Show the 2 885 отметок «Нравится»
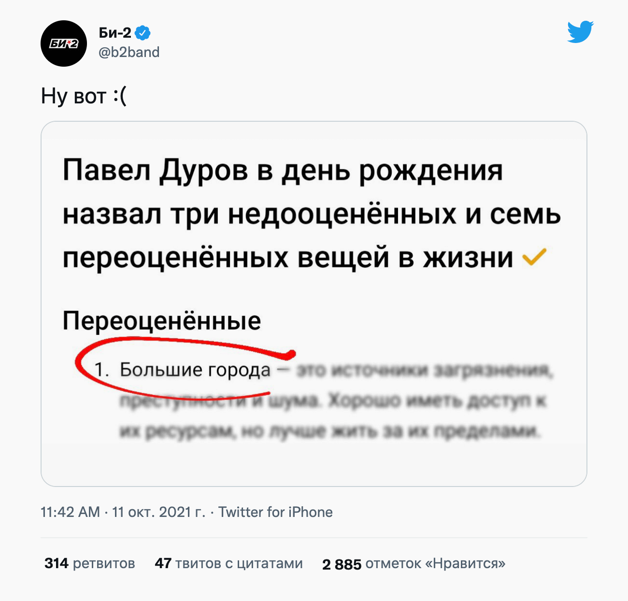Image resolution: width=628 pixels, height=601 pixels. tap(414, 564)
